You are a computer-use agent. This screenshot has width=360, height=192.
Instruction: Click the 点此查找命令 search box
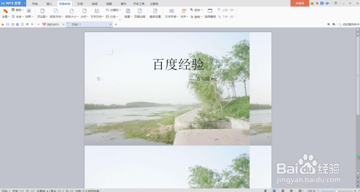[349, 24]
